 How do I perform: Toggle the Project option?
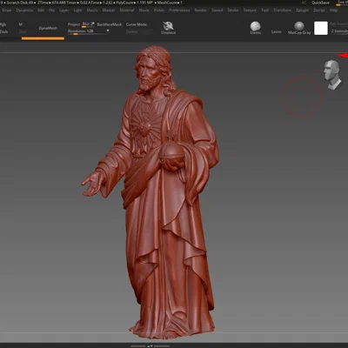click(x=74, y=24)
